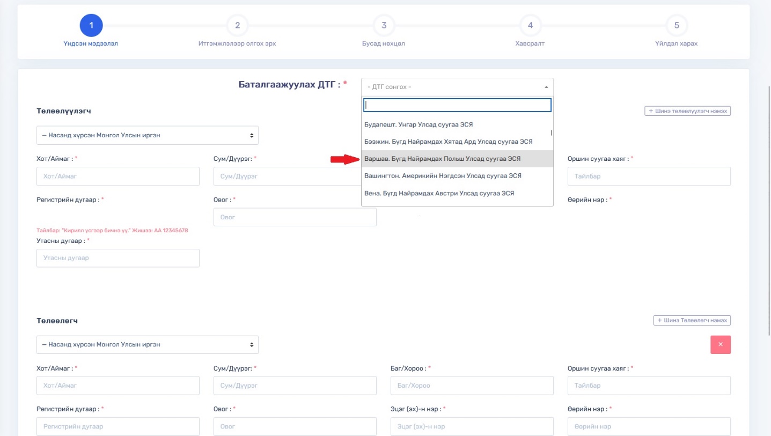Pick Вена Австри embassy option
This screenshot has height=436, width=771.
457,193
